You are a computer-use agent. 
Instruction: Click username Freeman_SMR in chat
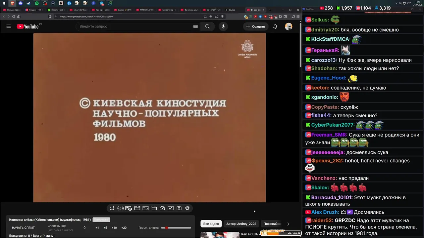coord(329,135)
